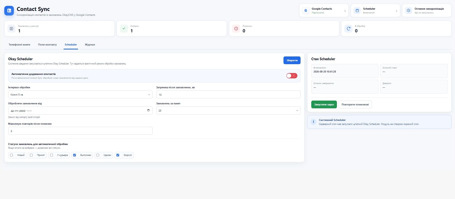Click the green checkmark icon for Успішно

click(x=124, y=28)
